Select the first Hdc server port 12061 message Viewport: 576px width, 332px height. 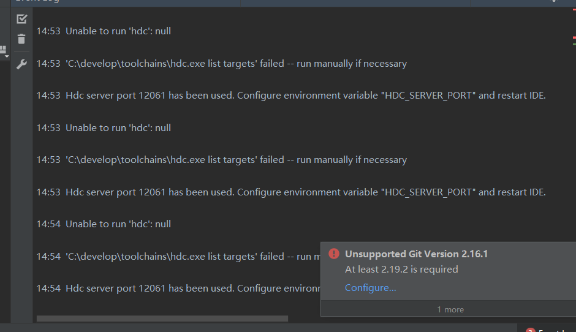point(305,96)
